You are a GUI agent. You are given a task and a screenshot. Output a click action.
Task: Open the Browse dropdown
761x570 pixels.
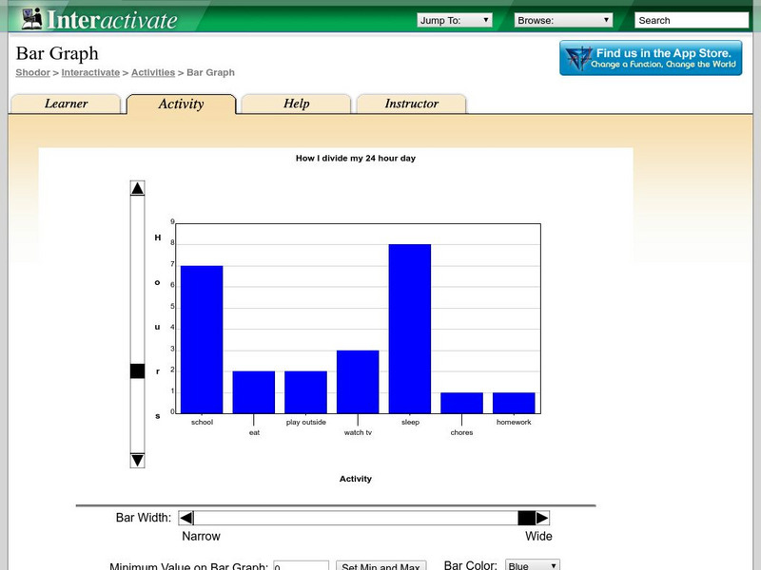click(x=563, y=20)
